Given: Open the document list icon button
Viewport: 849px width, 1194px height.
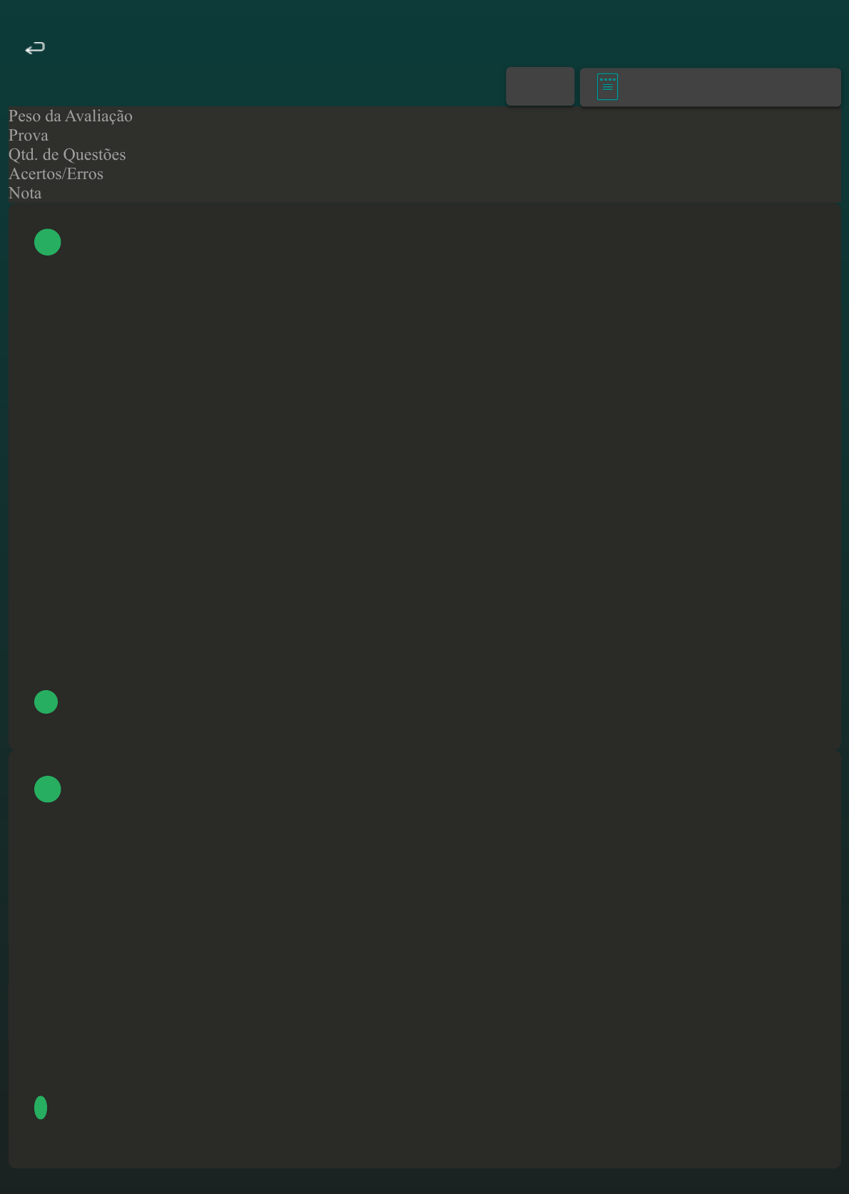Looking at the screenshot, I should pos(710,87).
